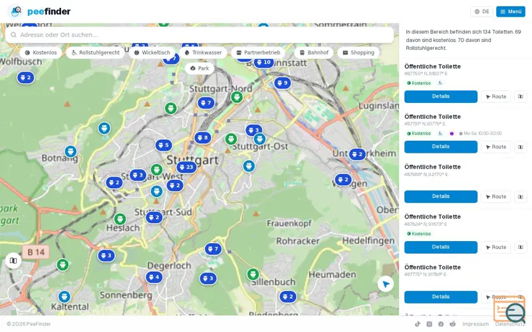The width and height of the screenshot is (532, 332).
Task: Select the green toilet marker near Sillenbuch
Action: pyautogui.click(x=253, y=274)
